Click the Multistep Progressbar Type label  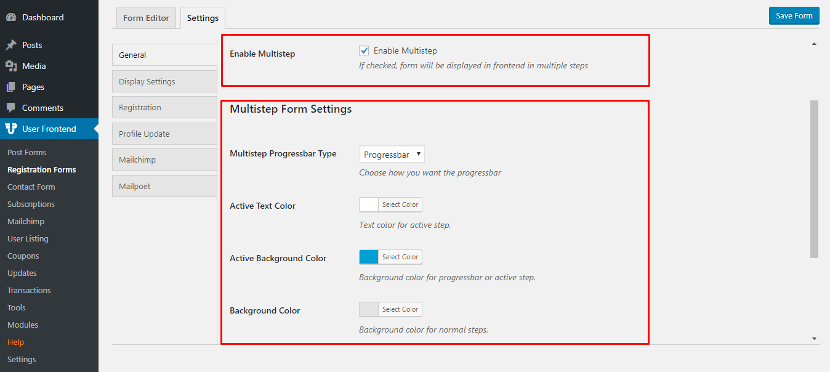click(x=283, y=153)
